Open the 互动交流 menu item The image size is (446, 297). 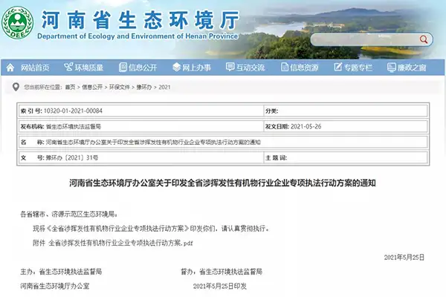point(251,68)
